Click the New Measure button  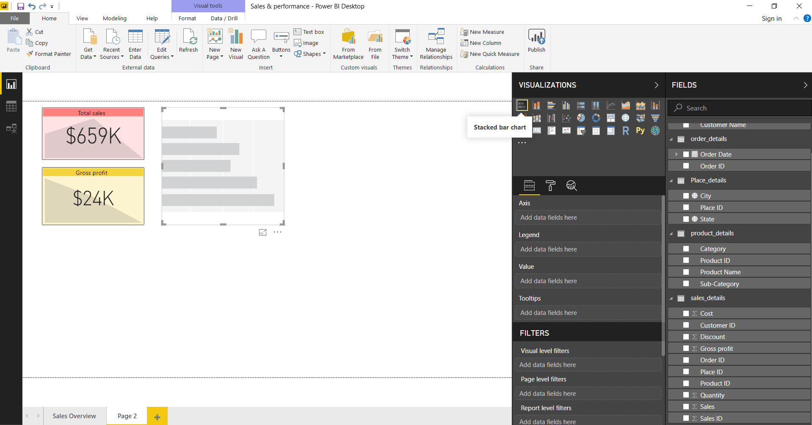point(483,32)
